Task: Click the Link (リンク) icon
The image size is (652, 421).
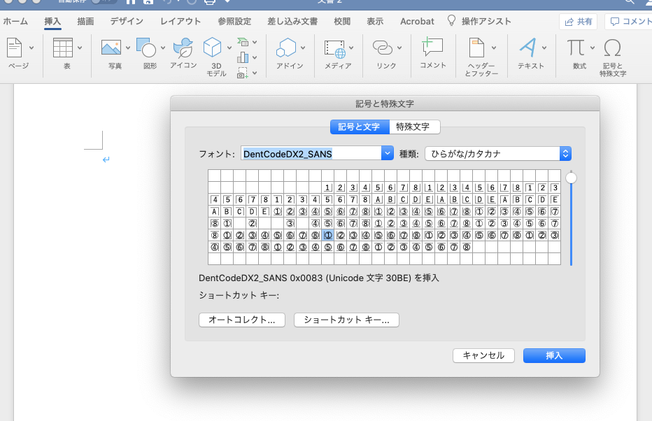Action: pos(383,48)
